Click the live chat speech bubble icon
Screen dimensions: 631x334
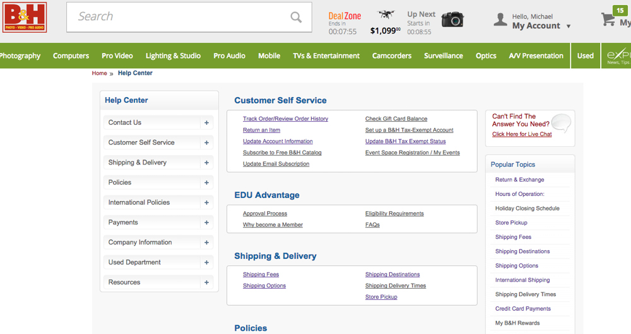pyautogui.click(x=561, y=123)
